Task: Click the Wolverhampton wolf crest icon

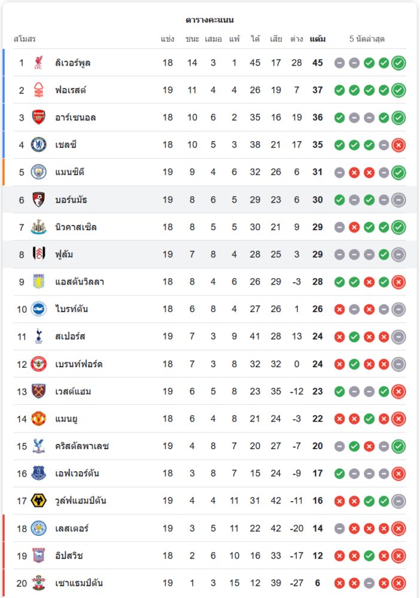Action: click(39, 501)
